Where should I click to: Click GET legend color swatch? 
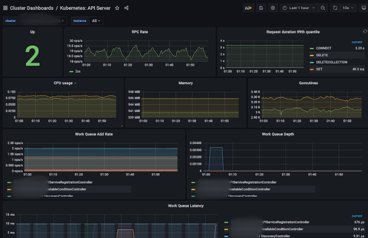point(312,70)
